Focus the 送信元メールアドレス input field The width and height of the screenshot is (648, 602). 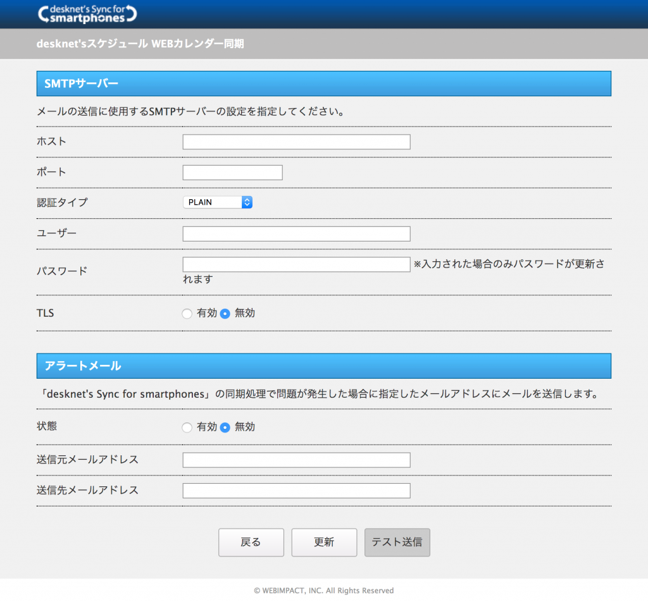click(x=296, y=460)
